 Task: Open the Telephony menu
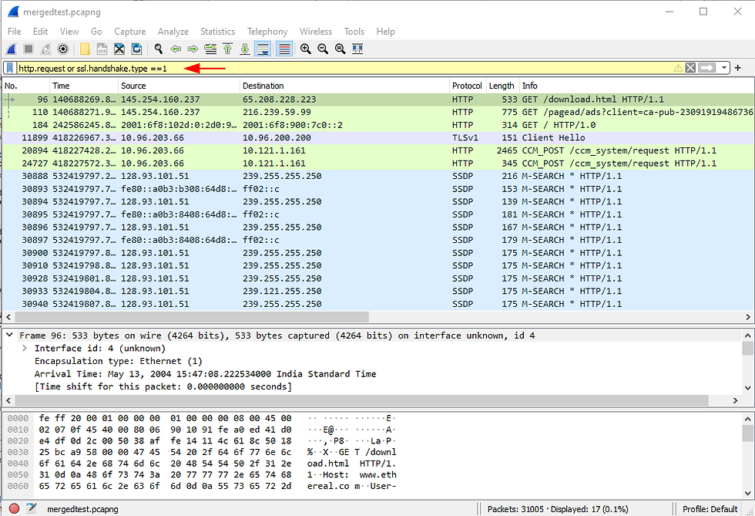pyautogui.click(x=267, y=32)
